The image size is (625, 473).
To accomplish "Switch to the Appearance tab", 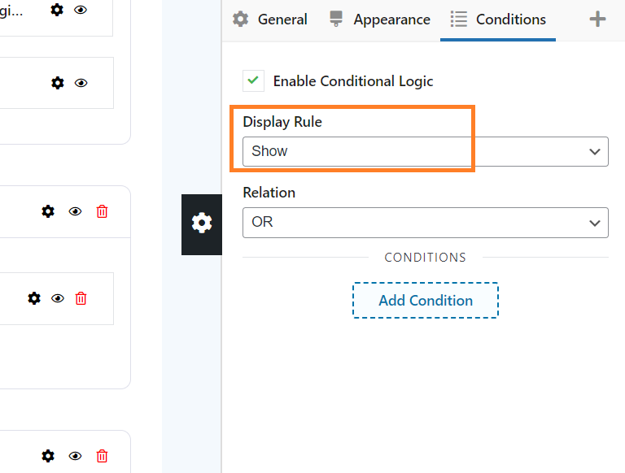I will pos(380,20).
